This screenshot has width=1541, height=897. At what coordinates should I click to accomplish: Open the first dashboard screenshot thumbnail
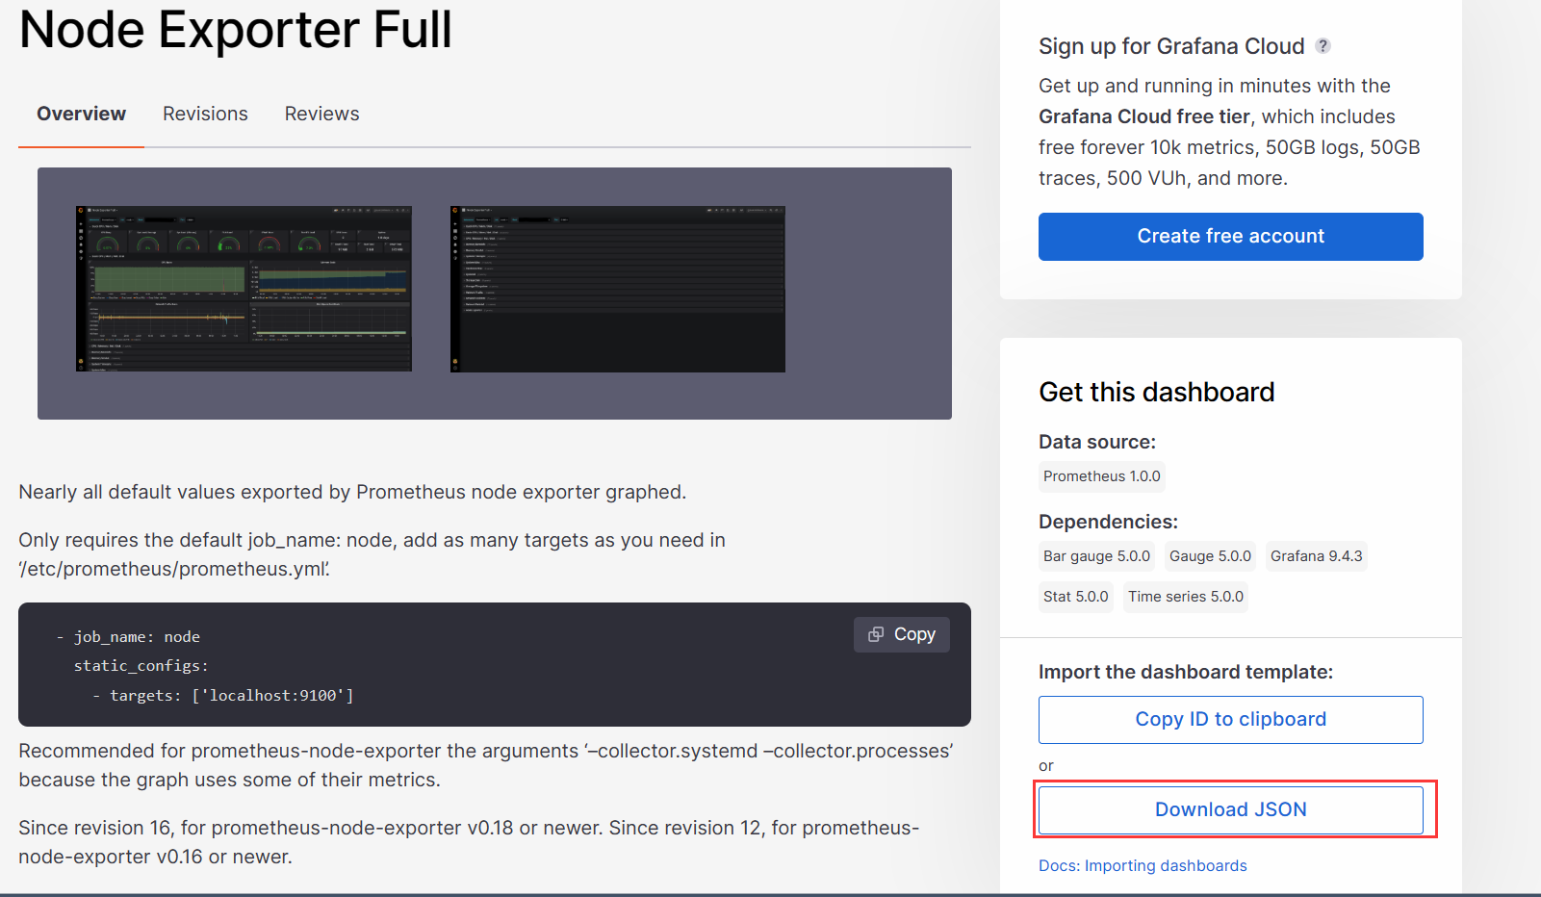click(x=244, y=289)
